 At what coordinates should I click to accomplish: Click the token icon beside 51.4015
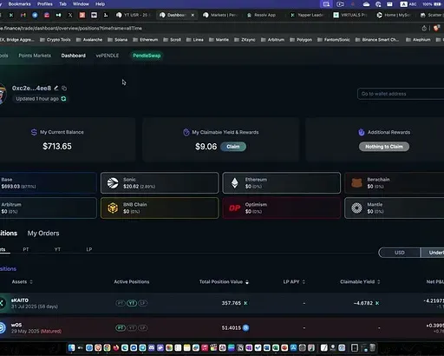pyautogui.click(x=245, y=327)
